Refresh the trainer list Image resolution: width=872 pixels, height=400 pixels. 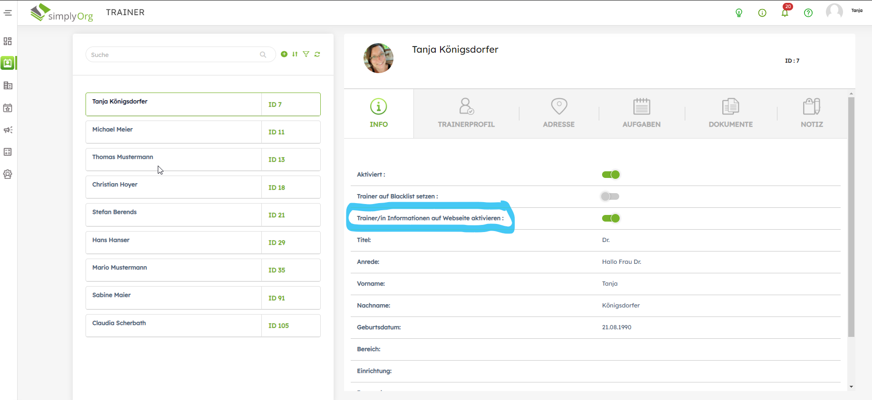pos(317,54)
